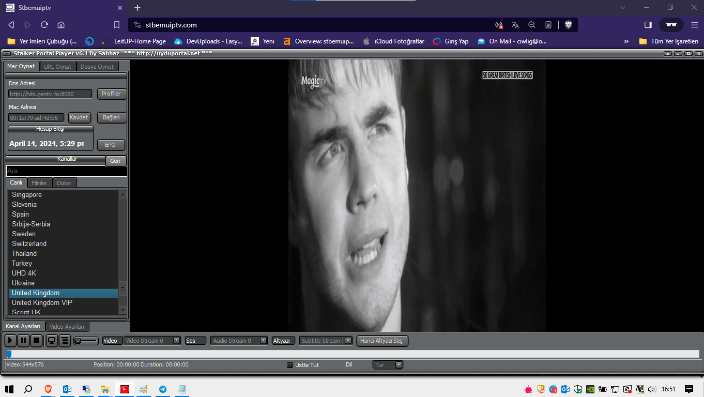Go to the browser Home icon
The image size is (704, 397).
[61, 25]
